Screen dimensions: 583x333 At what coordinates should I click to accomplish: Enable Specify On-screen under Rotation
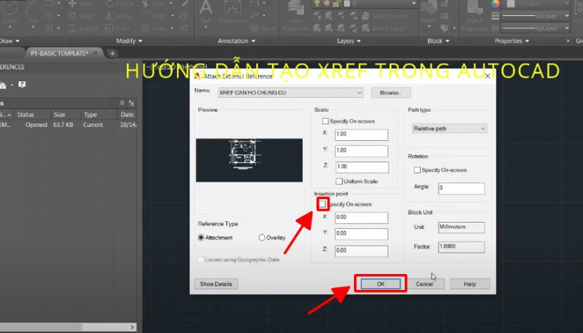(x=416, y=170)
